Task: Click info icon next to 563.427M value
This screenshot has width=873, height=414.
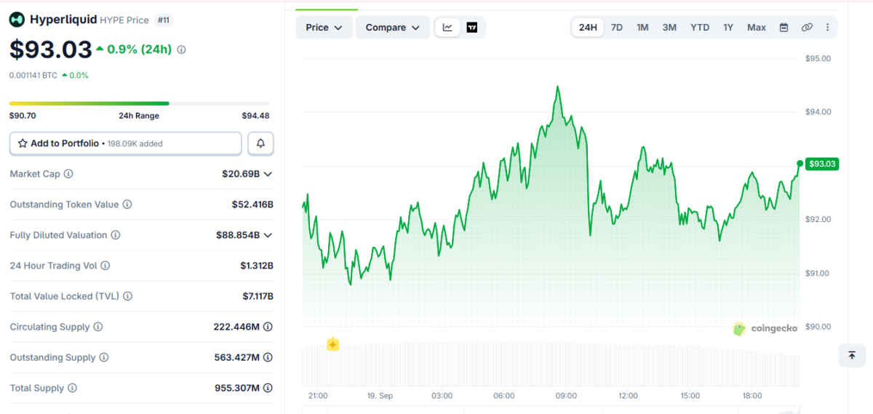Action: tap(268, 357)
